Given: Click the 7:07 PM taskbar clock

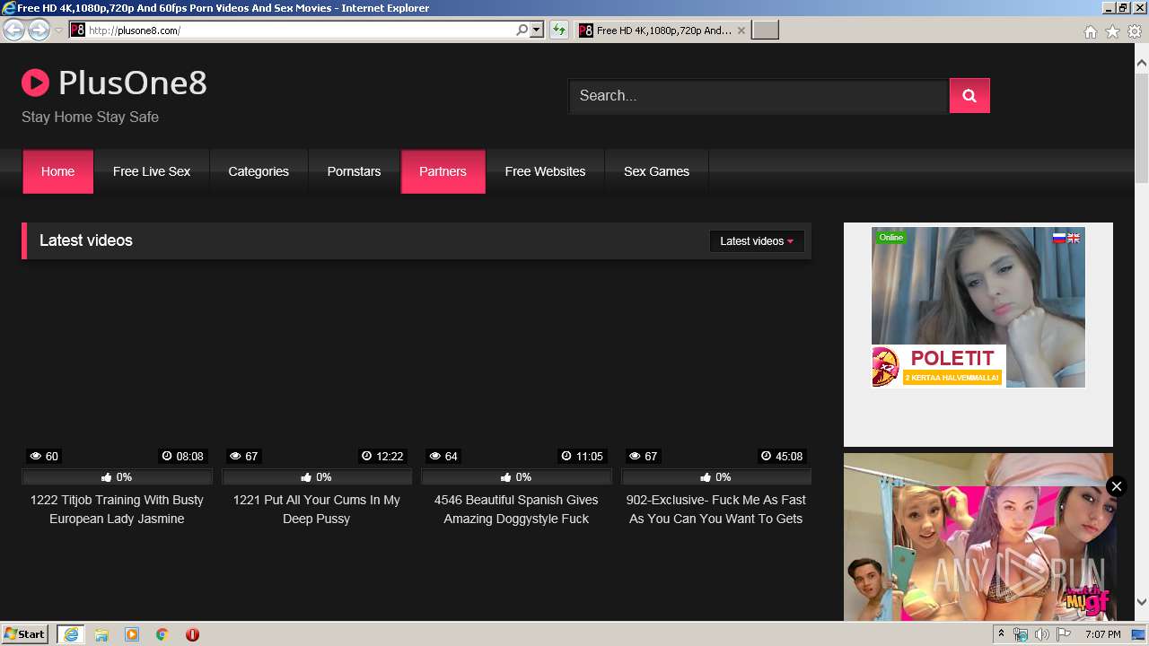Looking at the screenshot, I should click(1102, 634).
